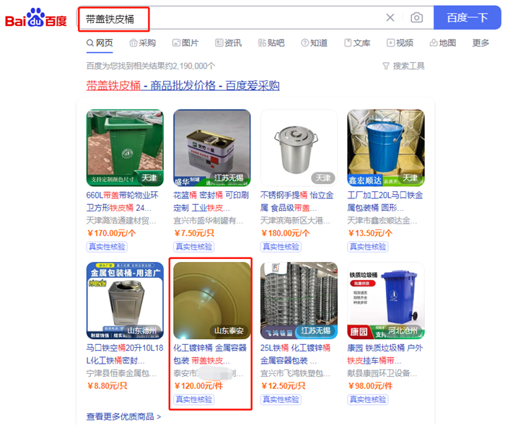This screenshot has width=505, height=425.
Task: Click the Baidu logo
Action: pos(36,18)
